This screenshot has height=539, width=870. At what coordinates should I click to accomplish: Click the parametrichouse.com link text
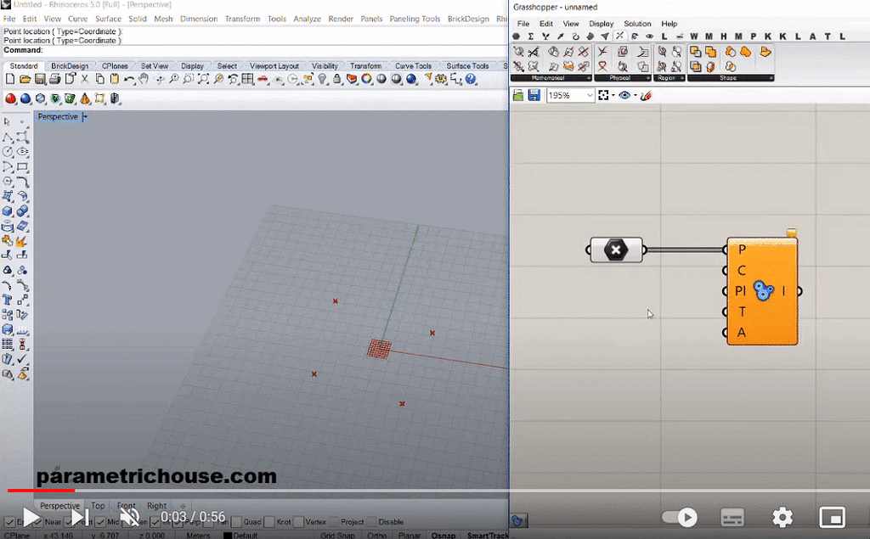coord(157,477)
